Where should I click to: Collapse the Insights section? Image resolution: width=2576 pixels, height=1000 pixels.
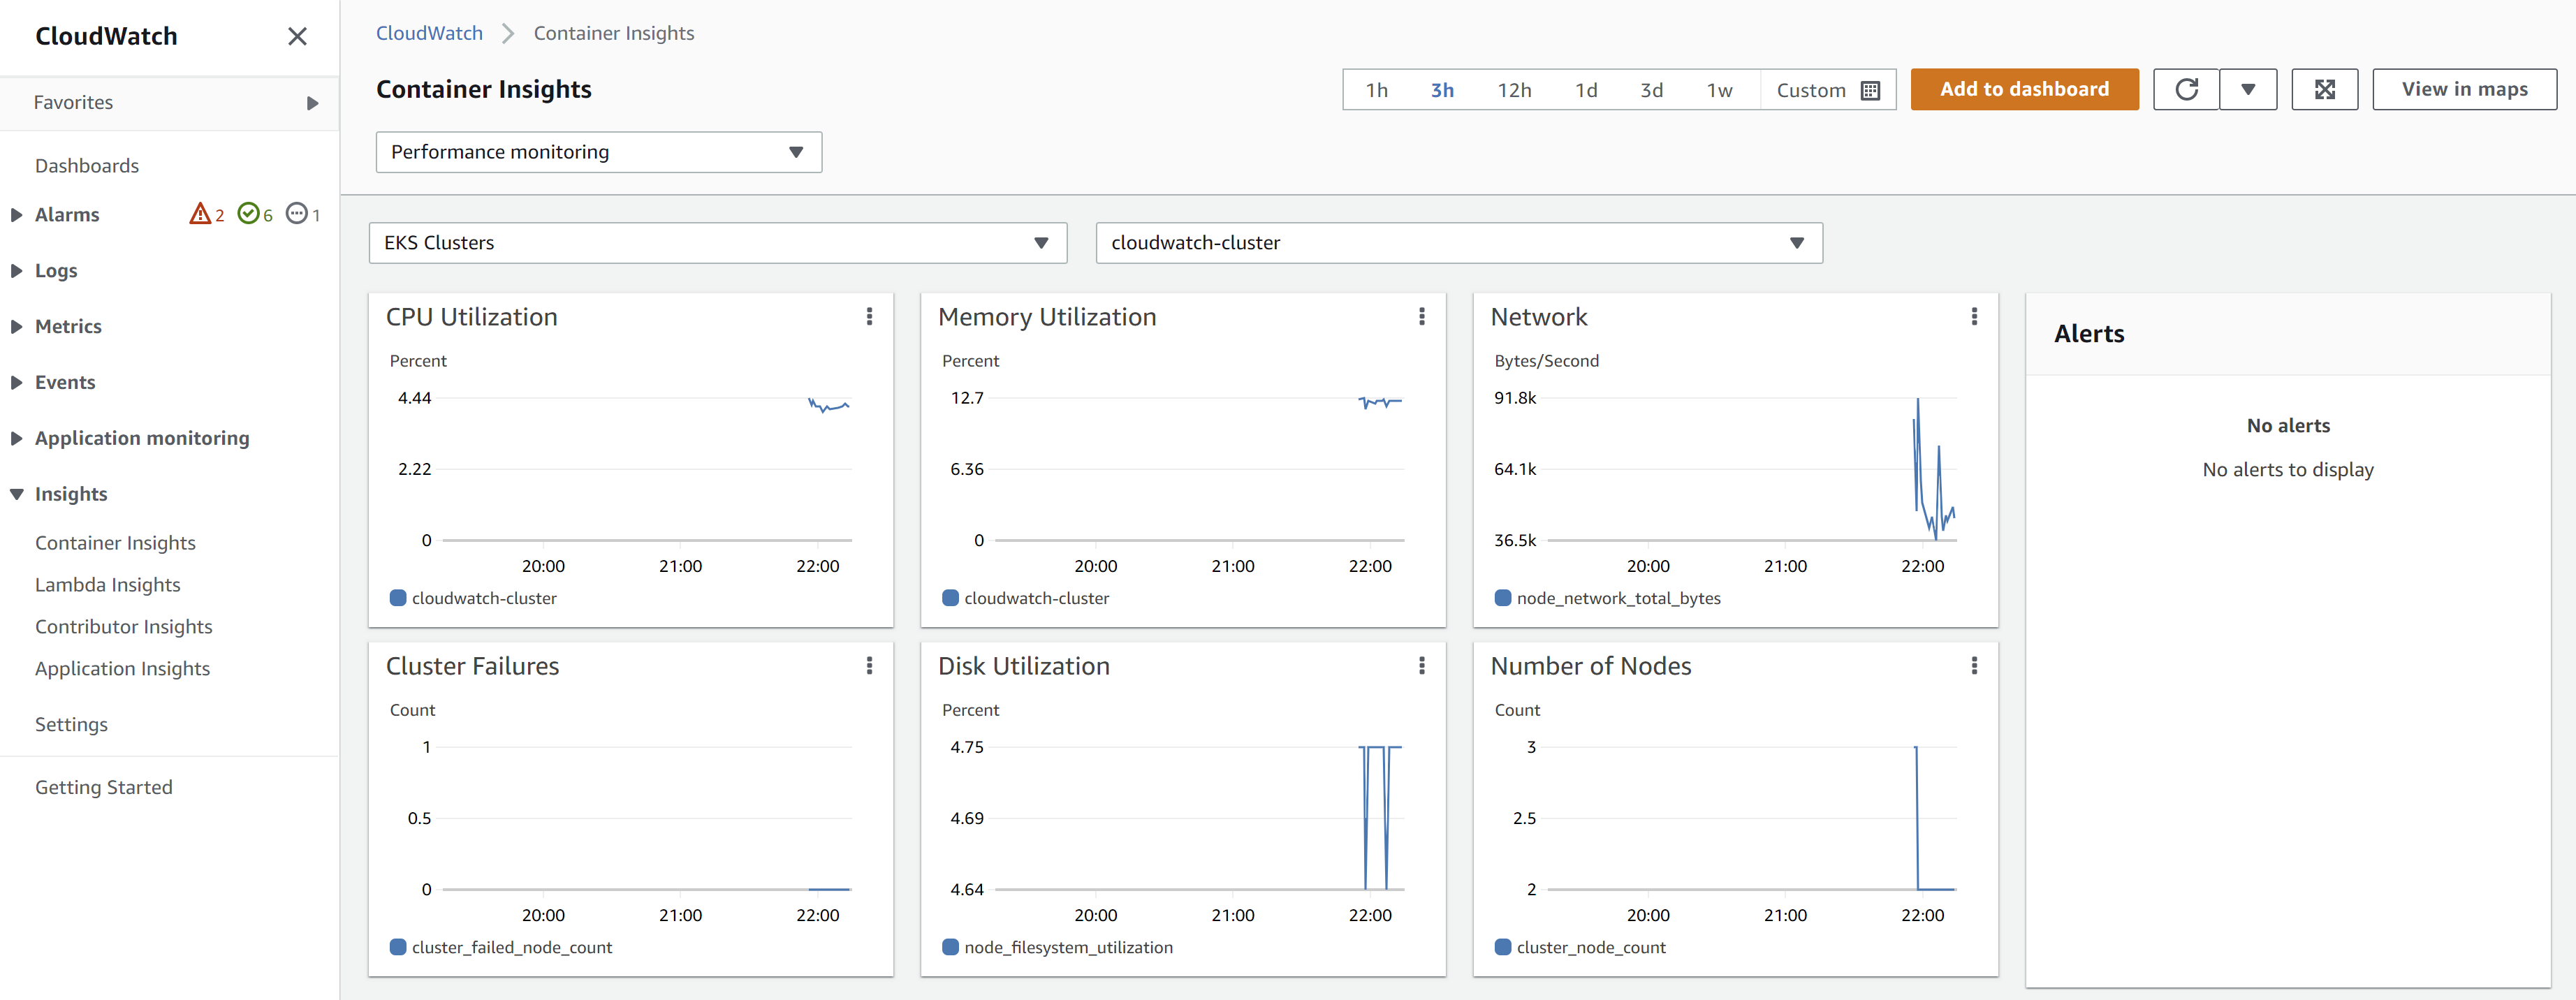click(x=17, y=495)
